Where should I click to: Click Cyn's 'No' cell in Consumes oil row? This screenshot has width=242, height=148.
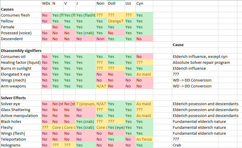click(144, 57)
